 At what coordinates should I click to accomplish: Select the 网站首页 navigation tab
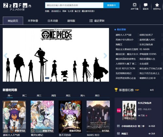coord(13,21)
